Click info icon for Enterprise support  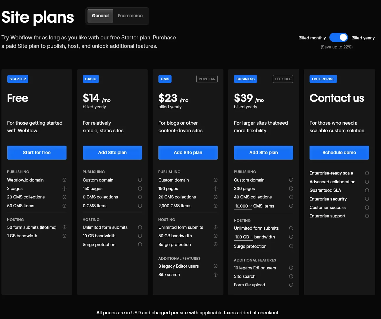pyautogui.click(x=367, y=216)
